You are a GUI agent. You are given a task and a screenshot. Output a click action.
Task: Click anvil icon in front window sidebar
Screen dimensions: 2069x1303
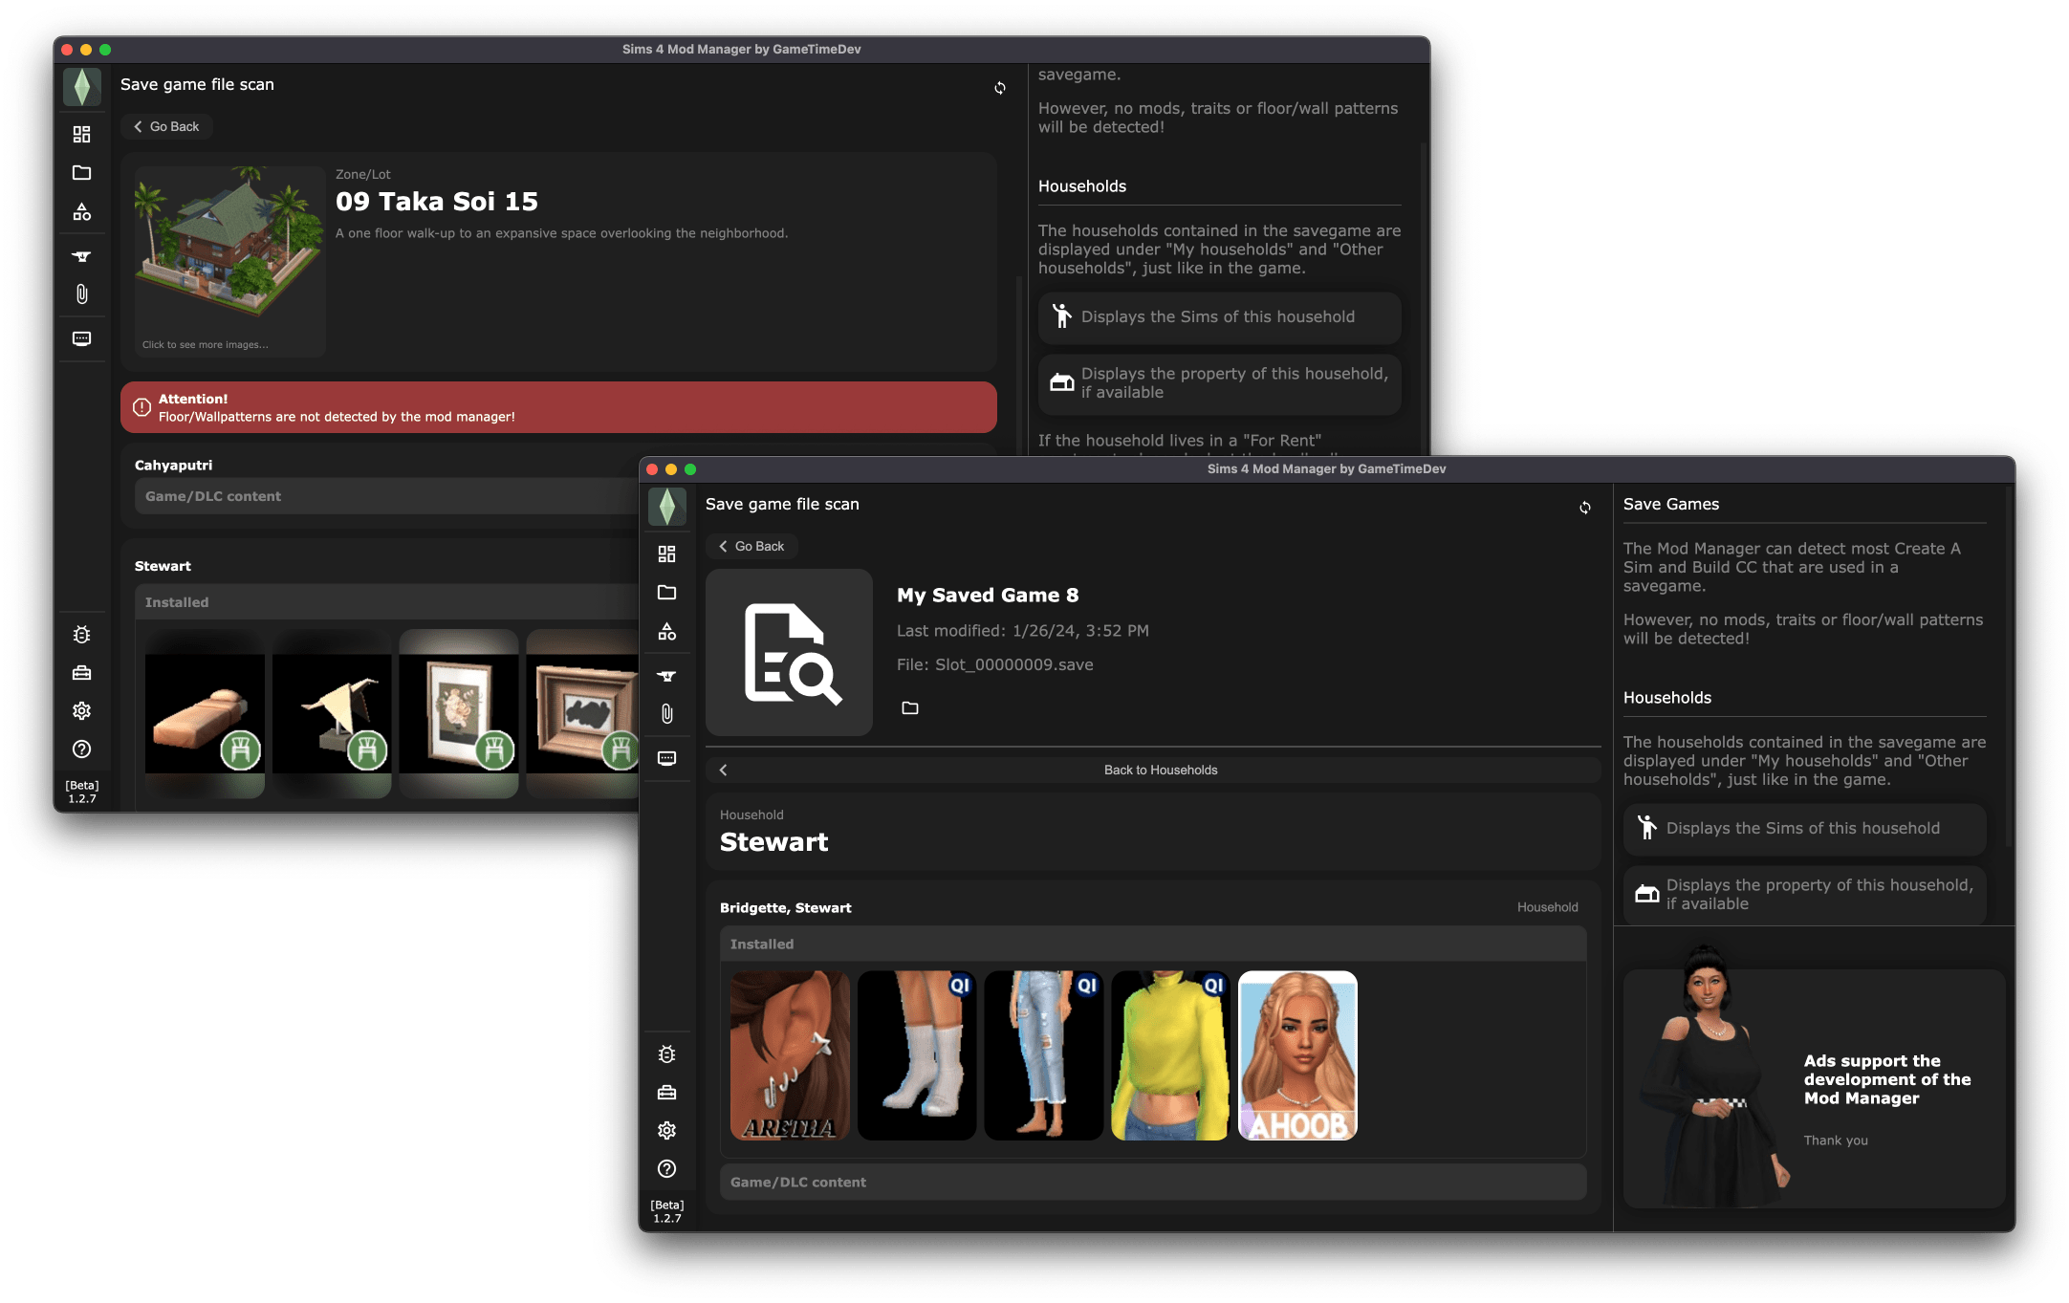click(666, 676)
